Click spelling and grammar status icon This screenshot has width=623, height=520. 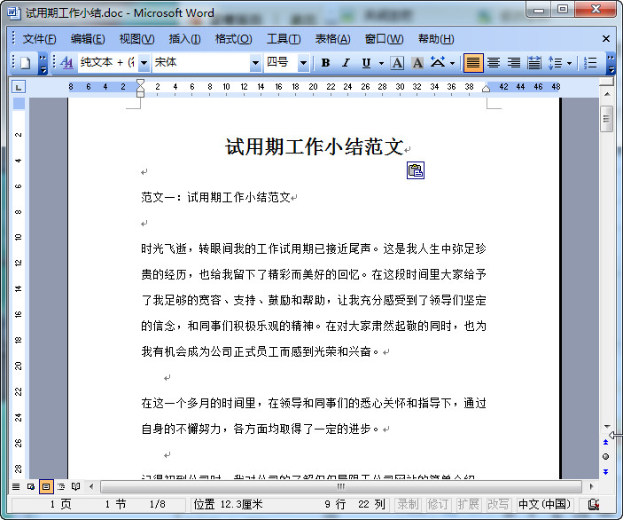(x=594, y=505)
